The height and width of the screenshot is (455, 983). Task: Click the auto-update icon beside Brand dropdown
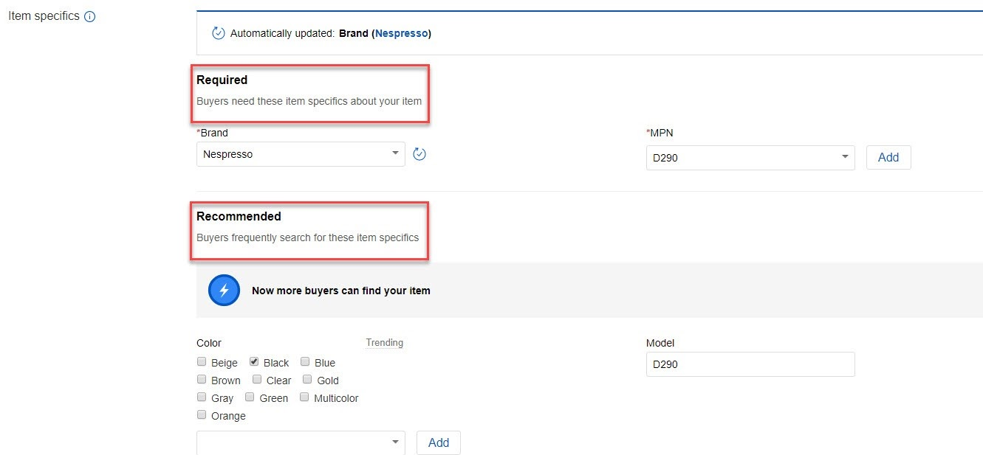(419, 154)
